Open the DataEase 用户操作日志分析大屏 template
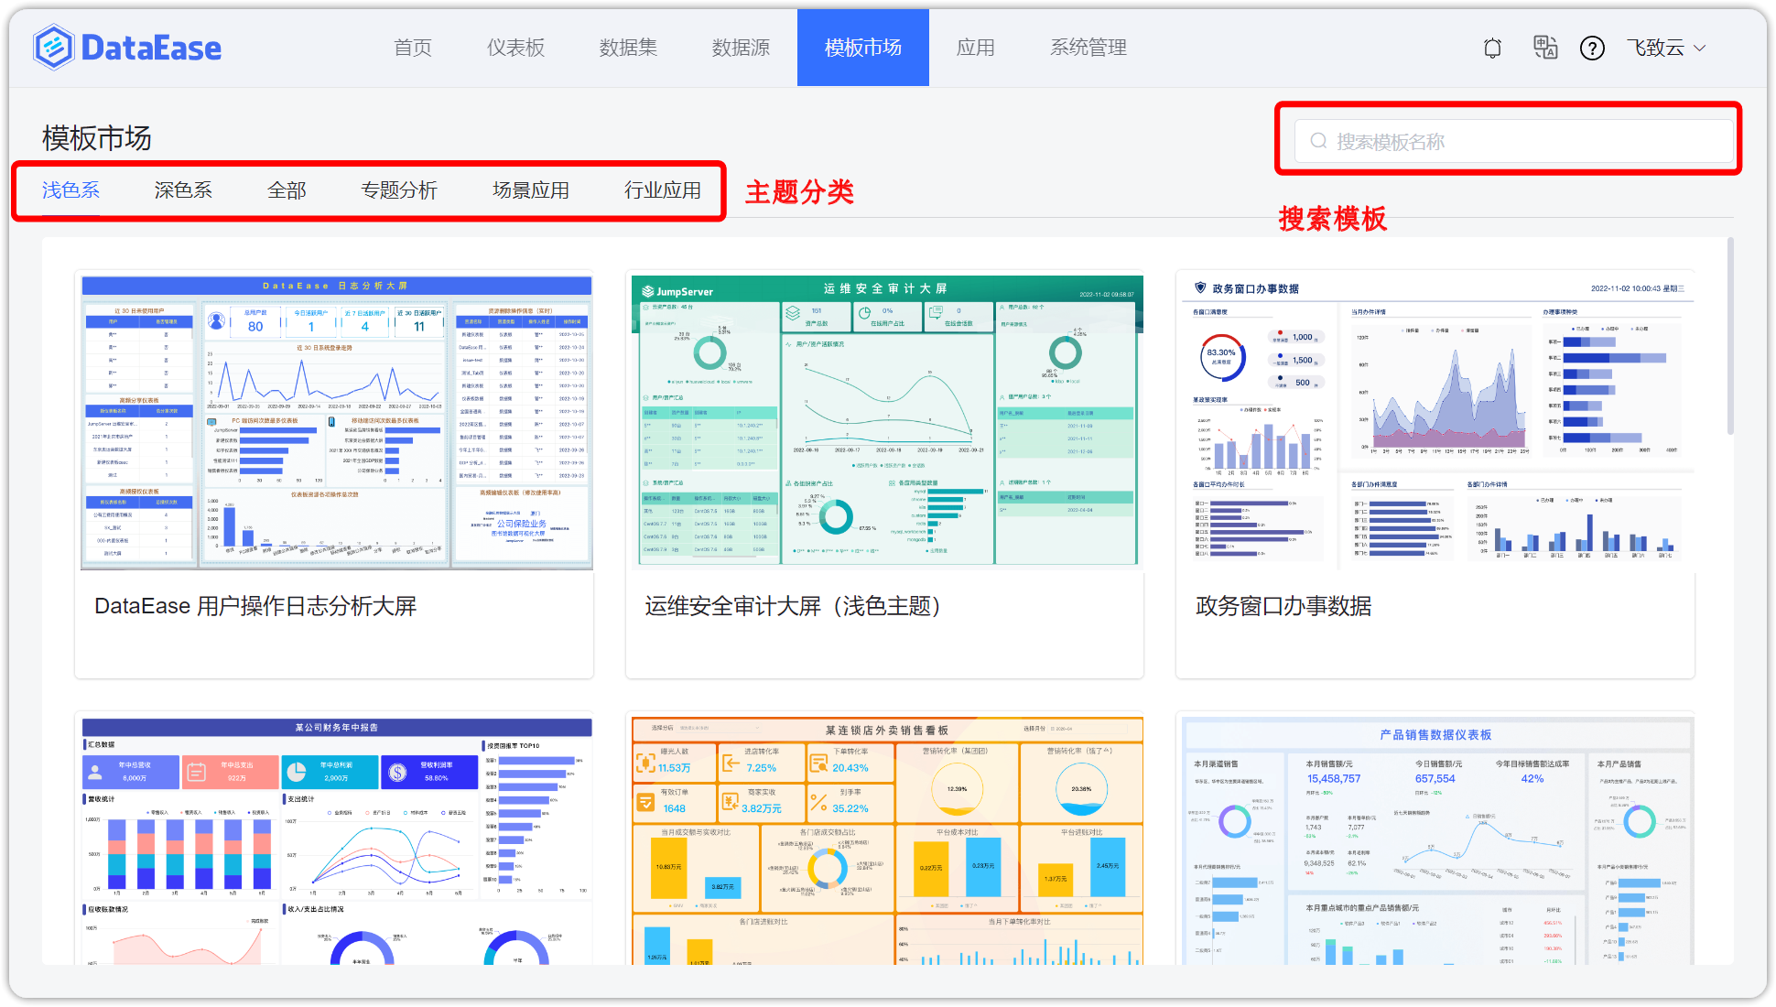1776x1007 pixels. (257, 605)
